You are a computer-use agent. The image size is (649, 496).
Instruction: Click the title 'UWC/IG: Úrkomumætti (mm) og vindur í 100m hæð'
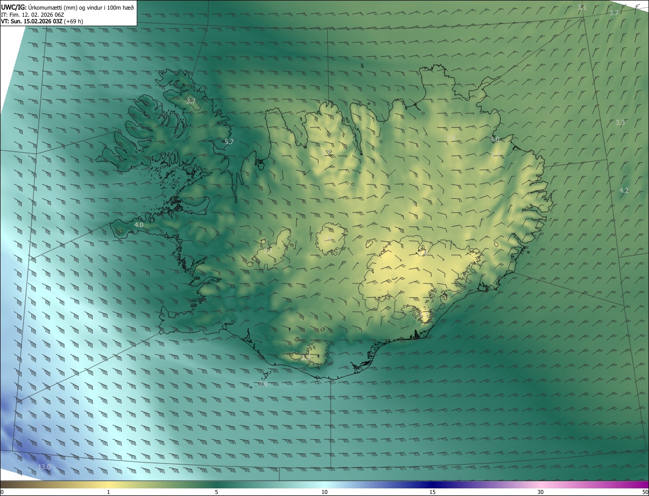click(67, 7)
